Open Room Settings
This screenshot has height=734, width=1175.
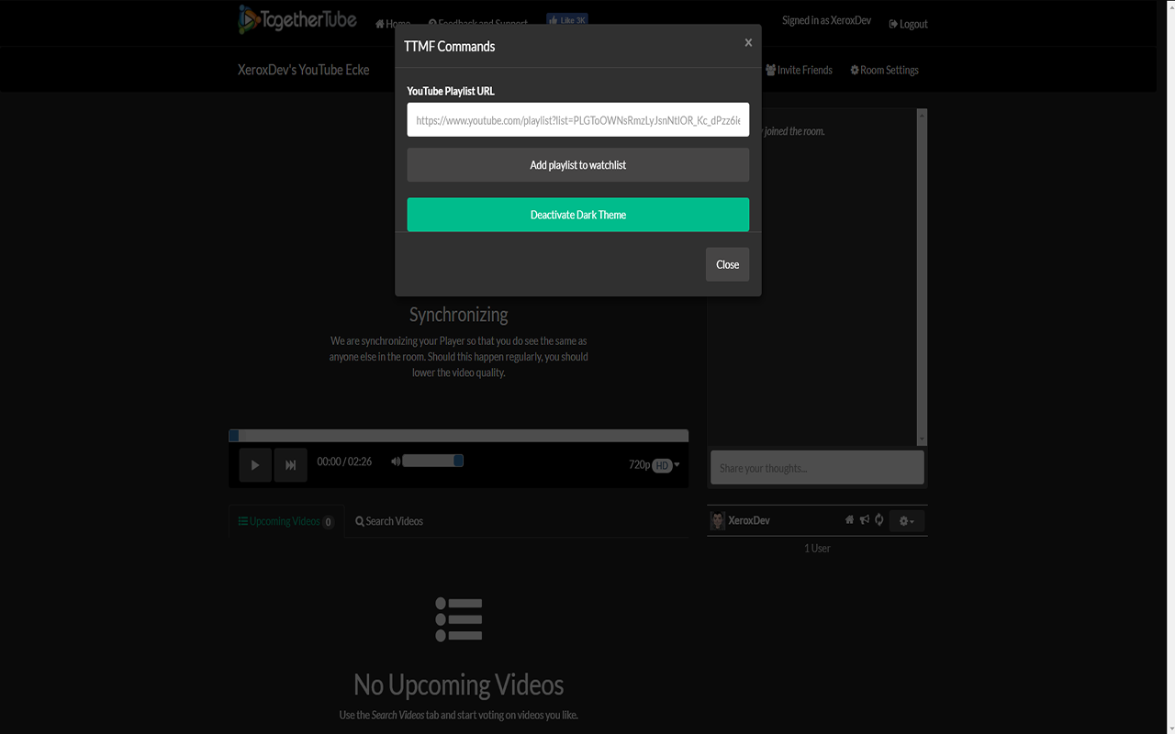click(884, 70)
